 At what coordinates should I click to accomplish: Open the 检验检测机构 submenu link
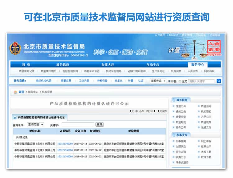pyautogui.click(x=70, y=71)
